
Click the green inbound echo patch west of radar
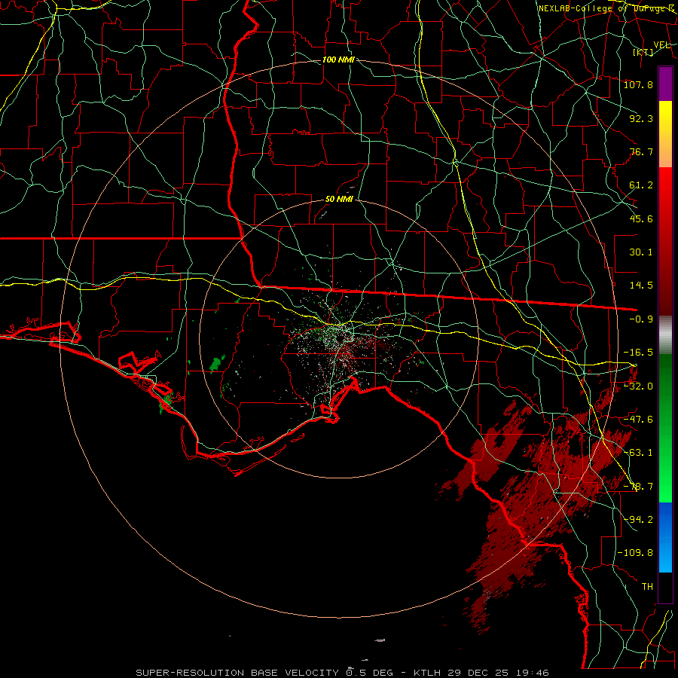point(217,364)
